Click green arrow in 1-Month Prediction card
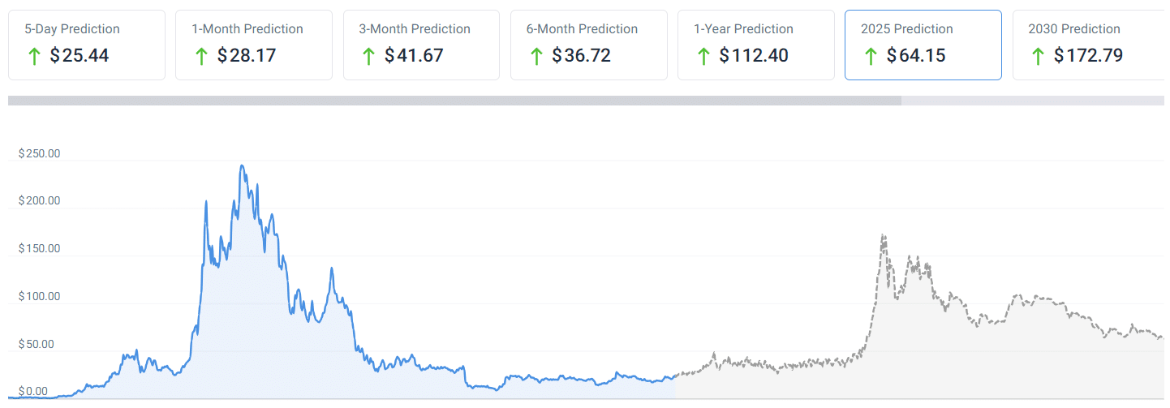1170x408 pixels. [x=201, y=56]
